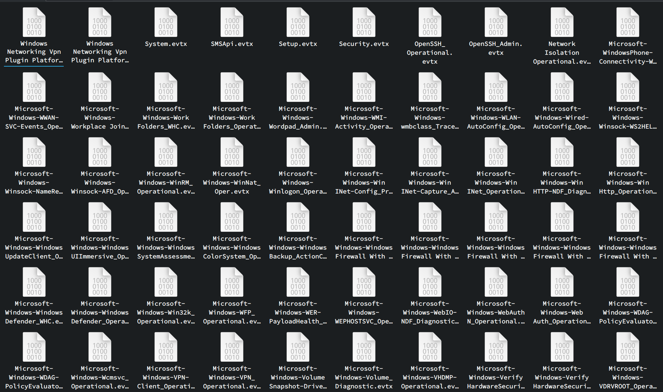Screen dimensions: 663x392
Task: Click the WindowsUpdateClient_O… file
Action: coord(34,217)
